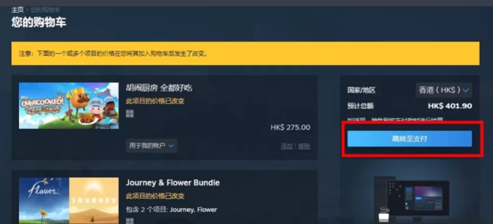Click the Windows icon under Journey & Flower Bundle
Image resolution: width=493 pixels, height=224 pixels.
pos(130,221)
